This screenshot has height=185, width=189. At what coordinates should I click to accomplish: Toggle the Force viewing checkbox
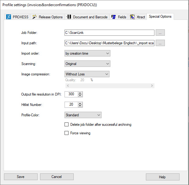67,133
